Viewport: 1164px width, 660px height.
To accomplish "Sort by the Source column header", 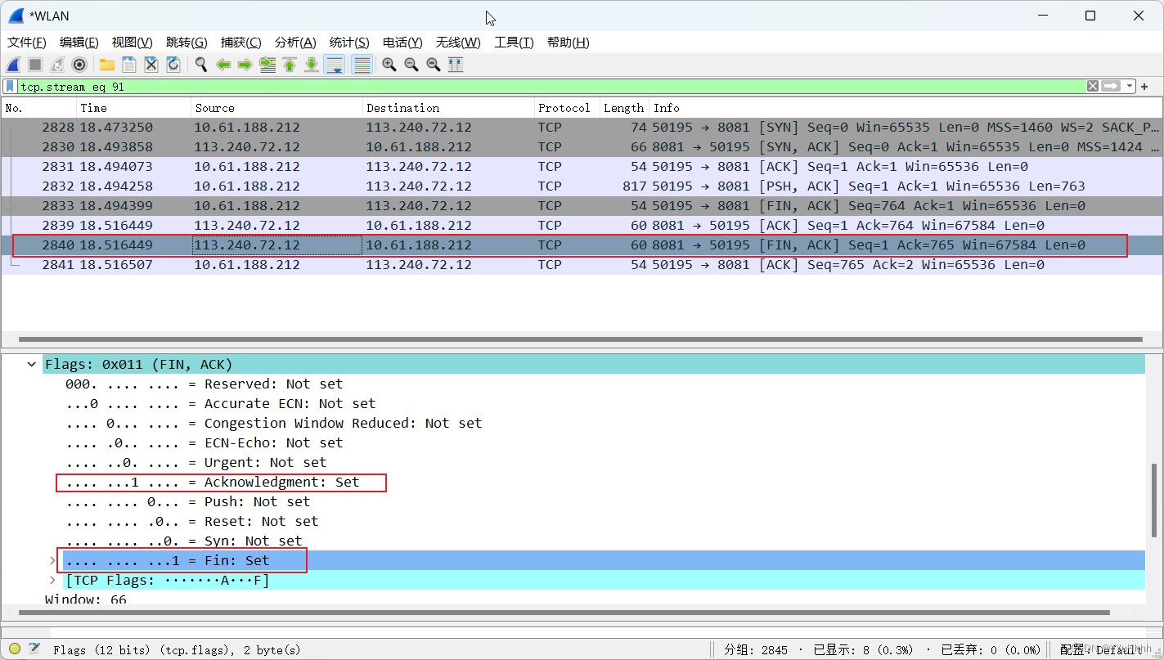I will tap(277, 108).
